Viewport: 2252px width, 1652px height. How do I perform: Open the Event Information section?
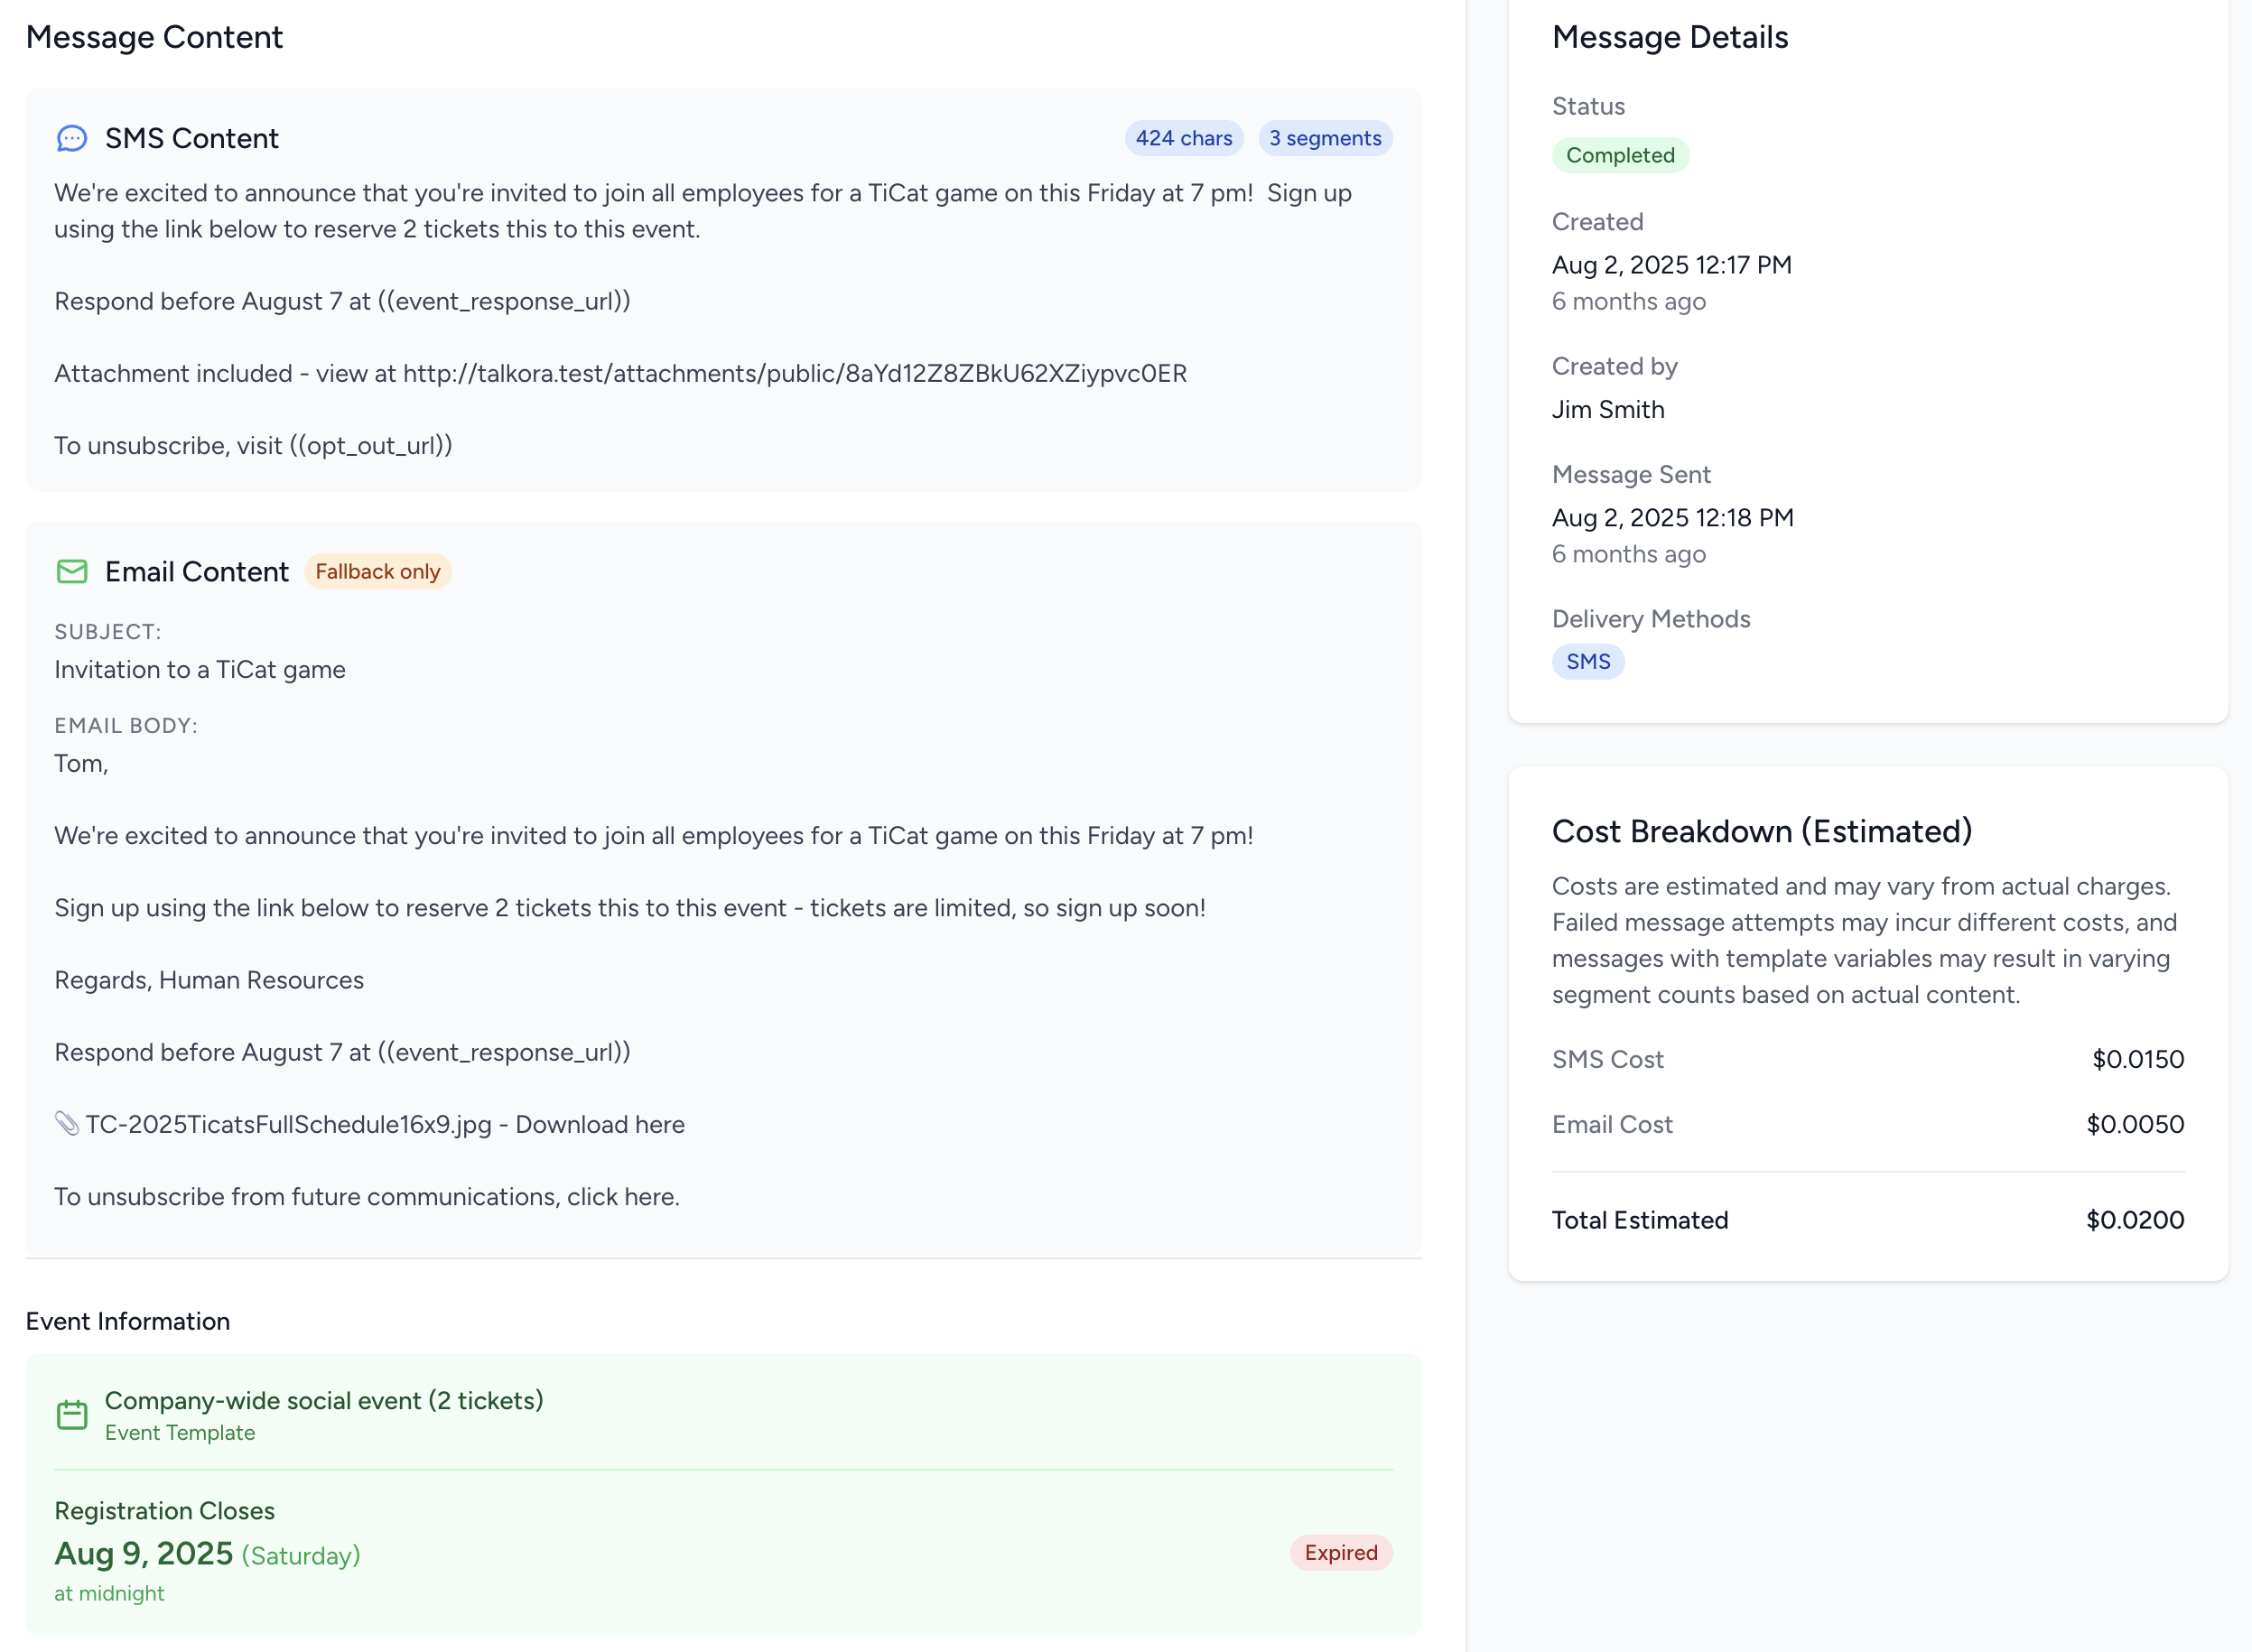[128, 1321]
